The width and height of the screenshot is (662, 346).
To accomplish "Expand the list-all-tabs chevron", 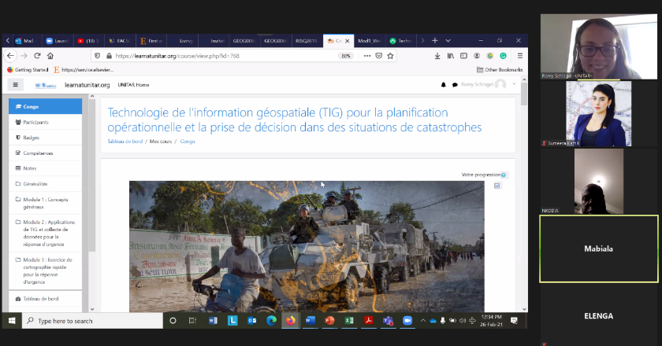I will pyautogui.click(x=448, y=40).
